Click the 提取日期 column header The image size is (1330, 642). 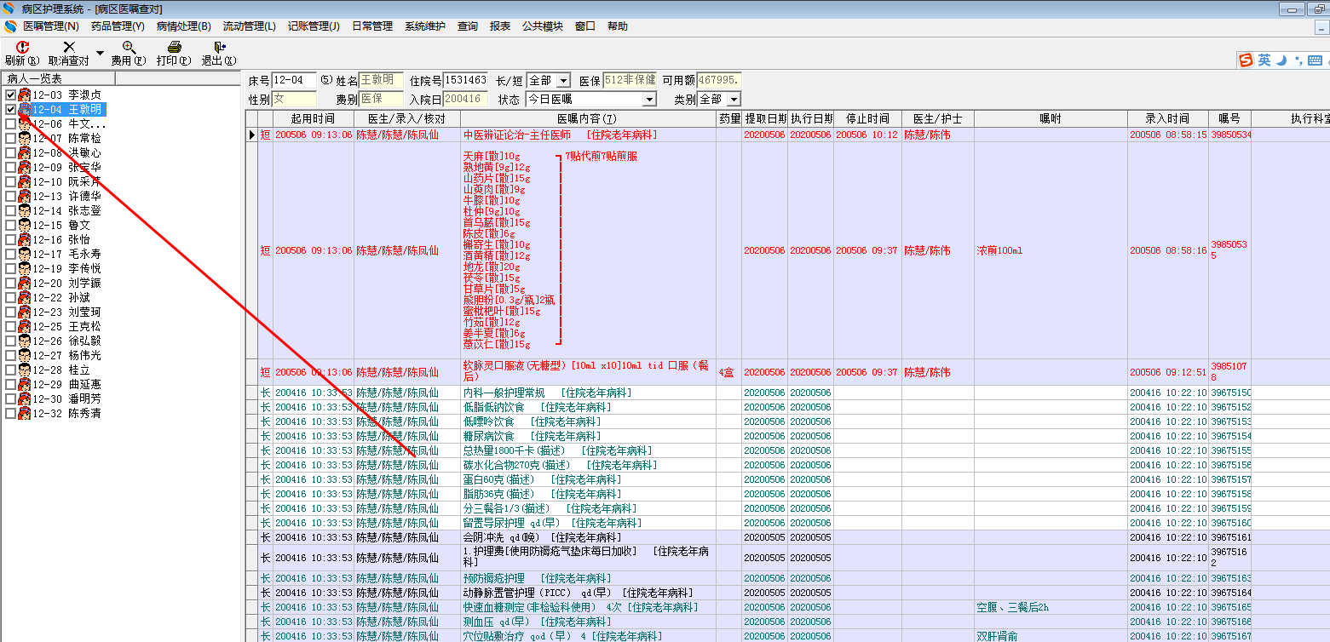(x=765, y=119)
